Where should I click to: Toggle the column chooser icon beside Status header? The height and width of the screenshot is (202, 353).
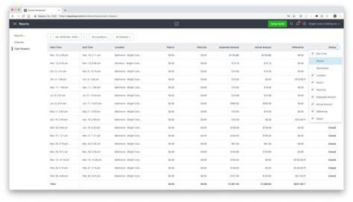[x=338, y=47]
